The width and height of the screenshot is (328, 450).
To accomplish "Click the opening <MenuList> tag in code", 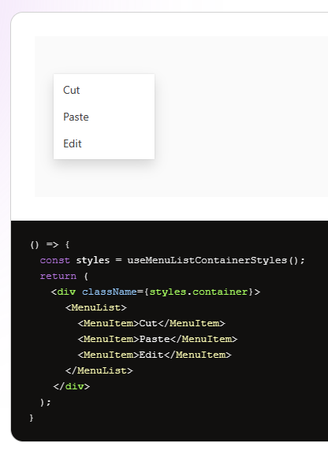I will coord(96,307).
